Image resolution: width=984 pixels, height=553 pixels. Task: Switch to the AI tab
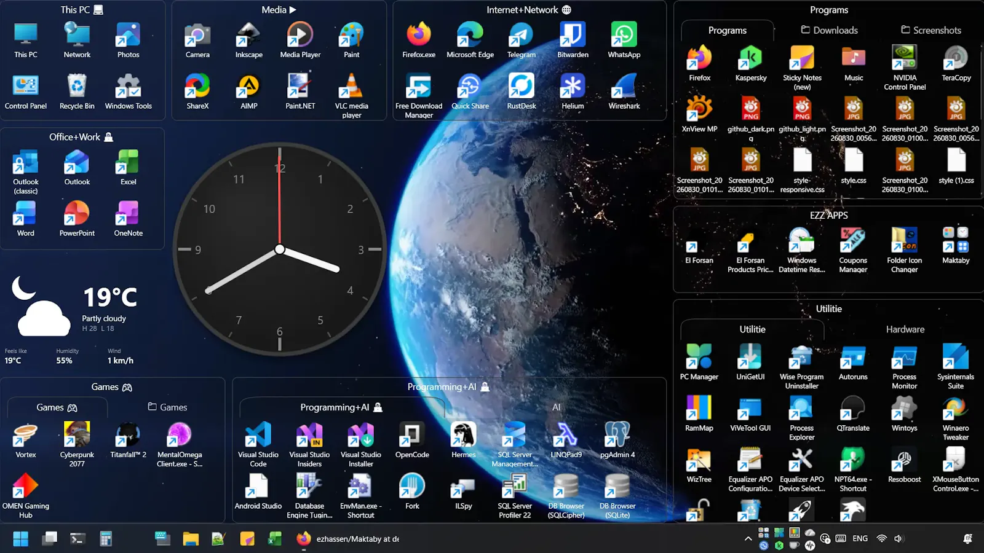coord(556,407)
